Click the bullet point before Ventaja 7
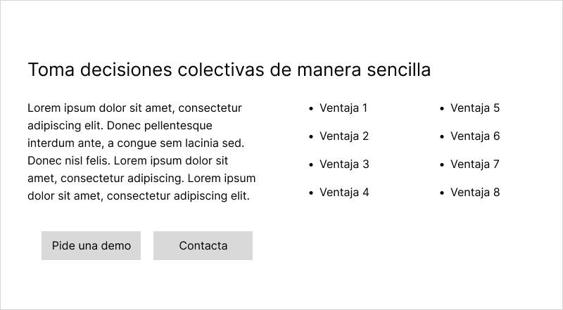Screen dimensions: 563x310 (442, 165)
